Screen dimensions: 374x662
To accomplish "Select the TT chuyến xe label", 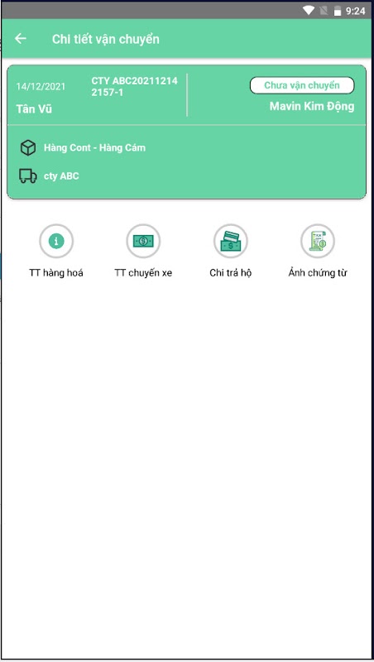I will (143, 273).
